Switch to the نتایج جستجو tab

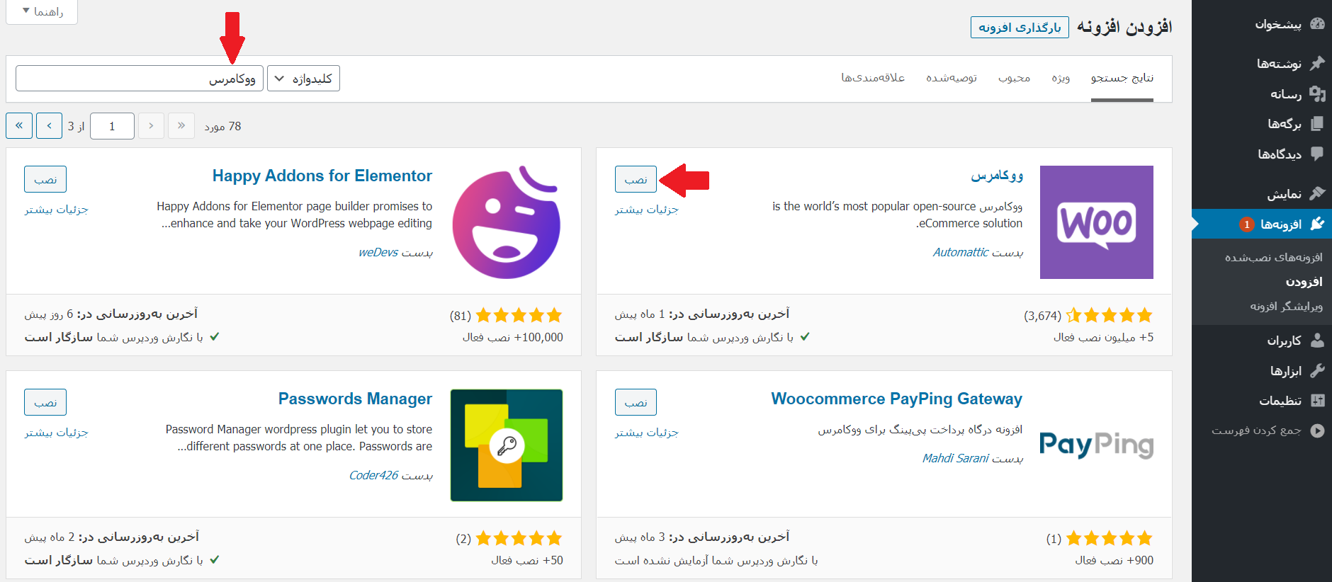click(x=1122, y=78)
